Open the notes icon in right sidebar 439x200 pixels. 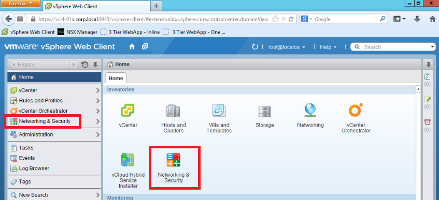click(x=427, y=99)
